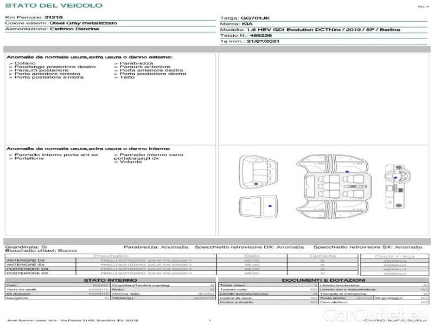Select Pannello interno porta ant sx entry
Screen dimensions: 434x325
(53, 155)
